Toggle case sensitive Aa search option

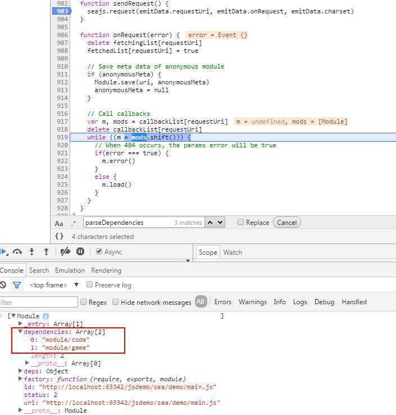pyautogui.click(x=59, y=224)
